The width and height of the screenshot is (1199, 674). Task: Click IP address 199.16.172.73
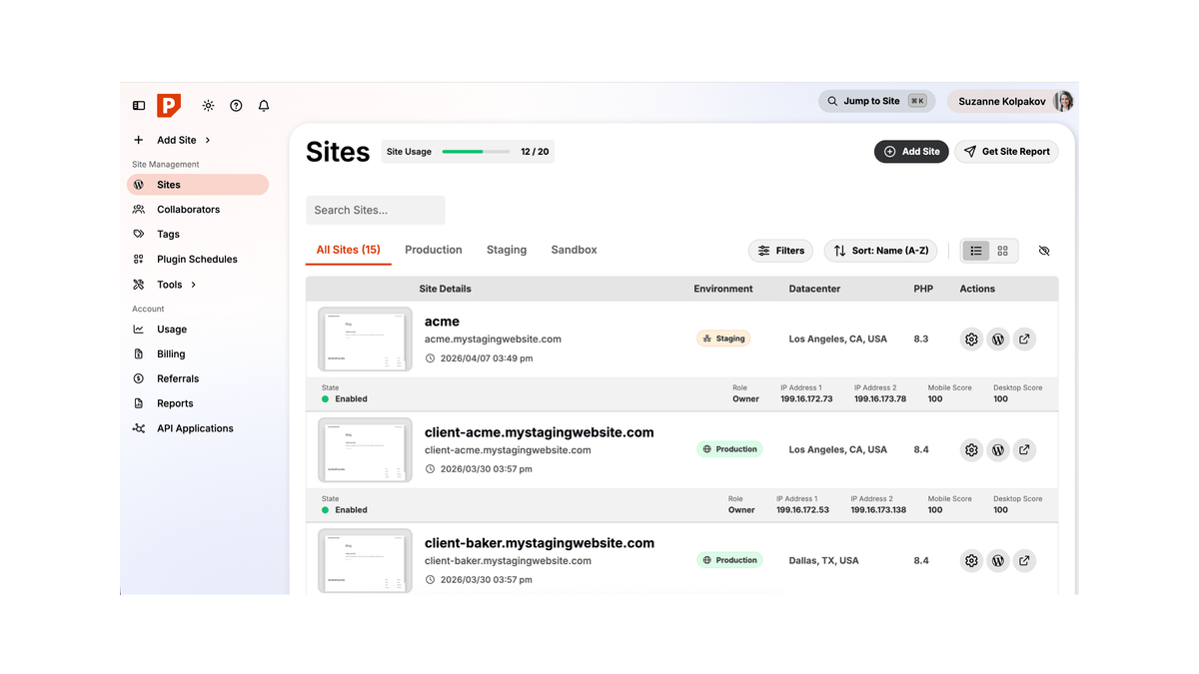pos(806,398)
